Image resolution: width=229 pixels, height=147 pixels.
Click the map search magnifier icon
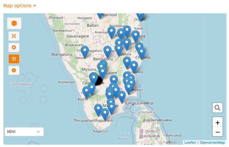(217, 108)
